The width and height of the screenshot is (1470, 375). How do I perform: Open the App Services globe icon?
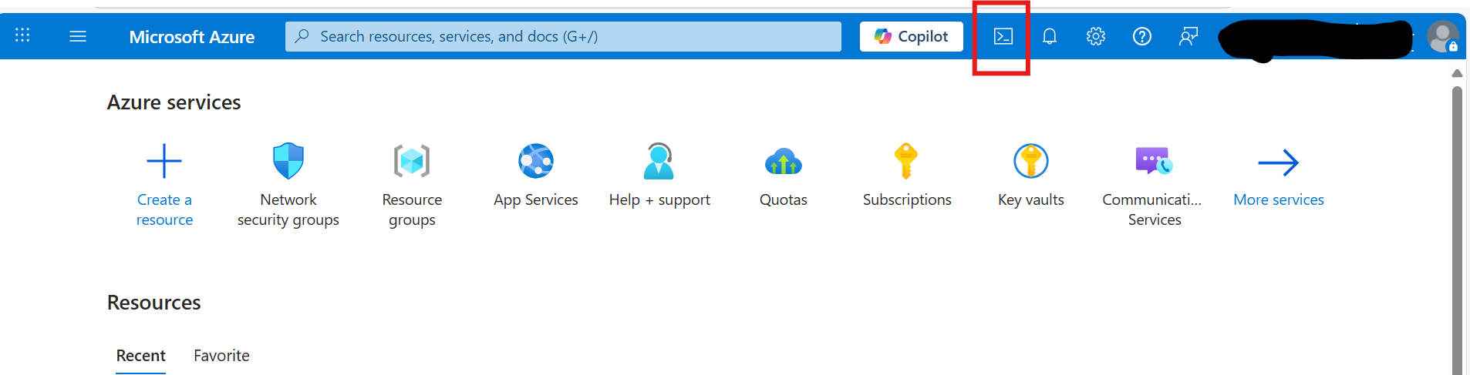tap(536, 161)
